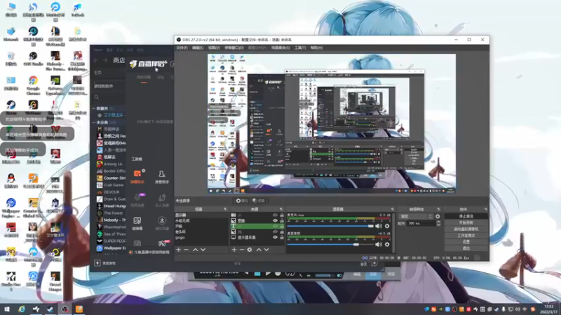The image size is (561, 315).
Task: Start the virtual camera from Controls
Action: point(466,229)
